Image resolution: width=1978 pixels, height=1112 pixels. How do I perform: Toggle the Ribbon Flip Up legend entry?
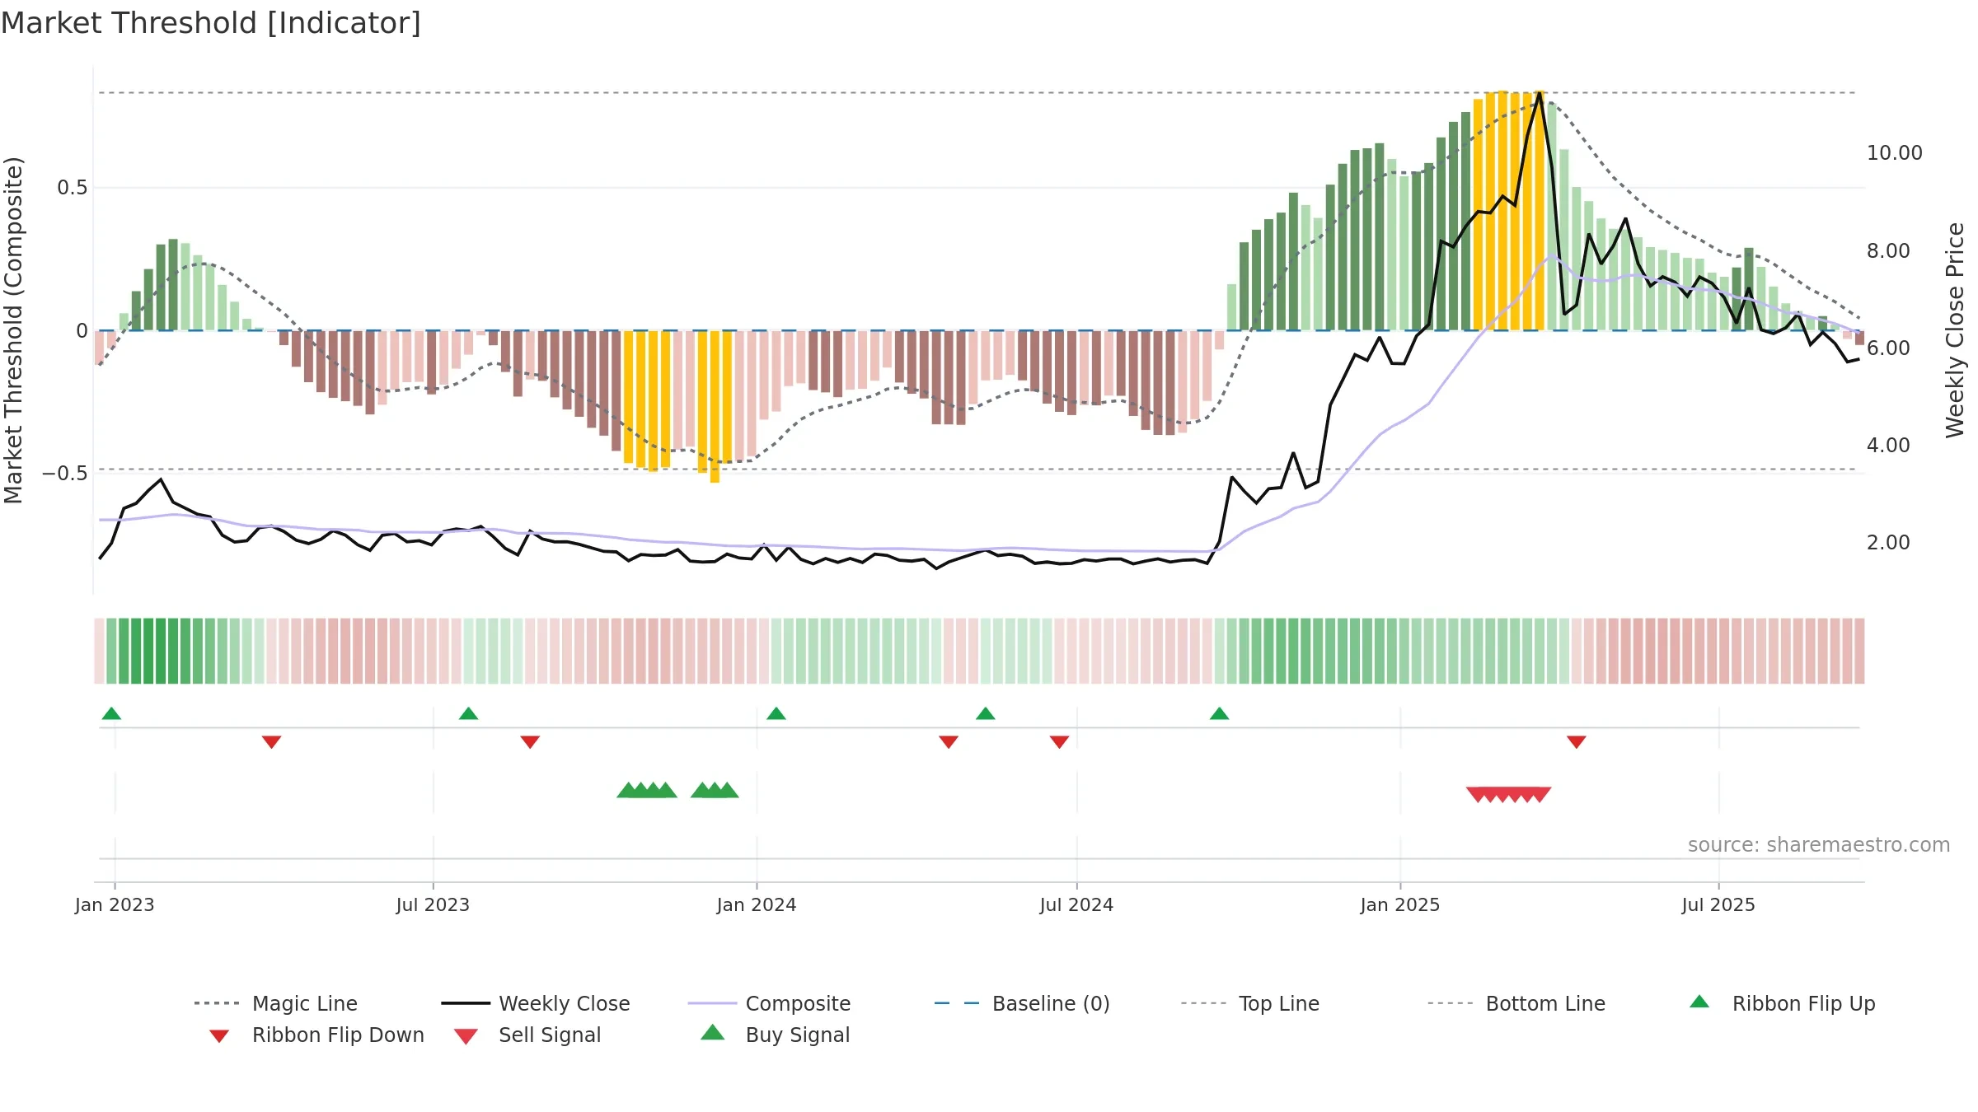(1783, 1003)
